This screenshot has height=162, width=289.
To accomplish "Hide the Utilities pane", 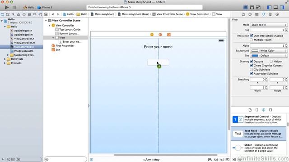I will pos(282,7).
